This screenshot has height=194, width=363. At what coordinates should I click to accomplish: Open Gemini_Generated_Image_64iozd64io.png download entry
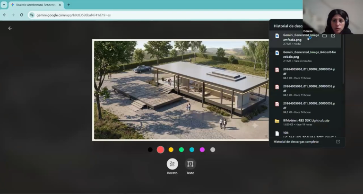click(x=305, y=56)
